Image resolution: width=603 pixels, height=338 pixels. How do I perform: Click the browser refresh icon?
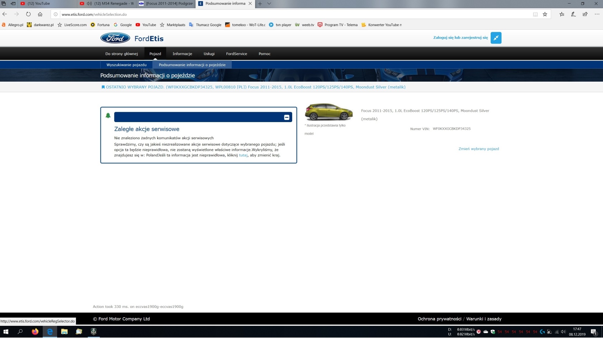pyautogui.click(x=28, y=14)
